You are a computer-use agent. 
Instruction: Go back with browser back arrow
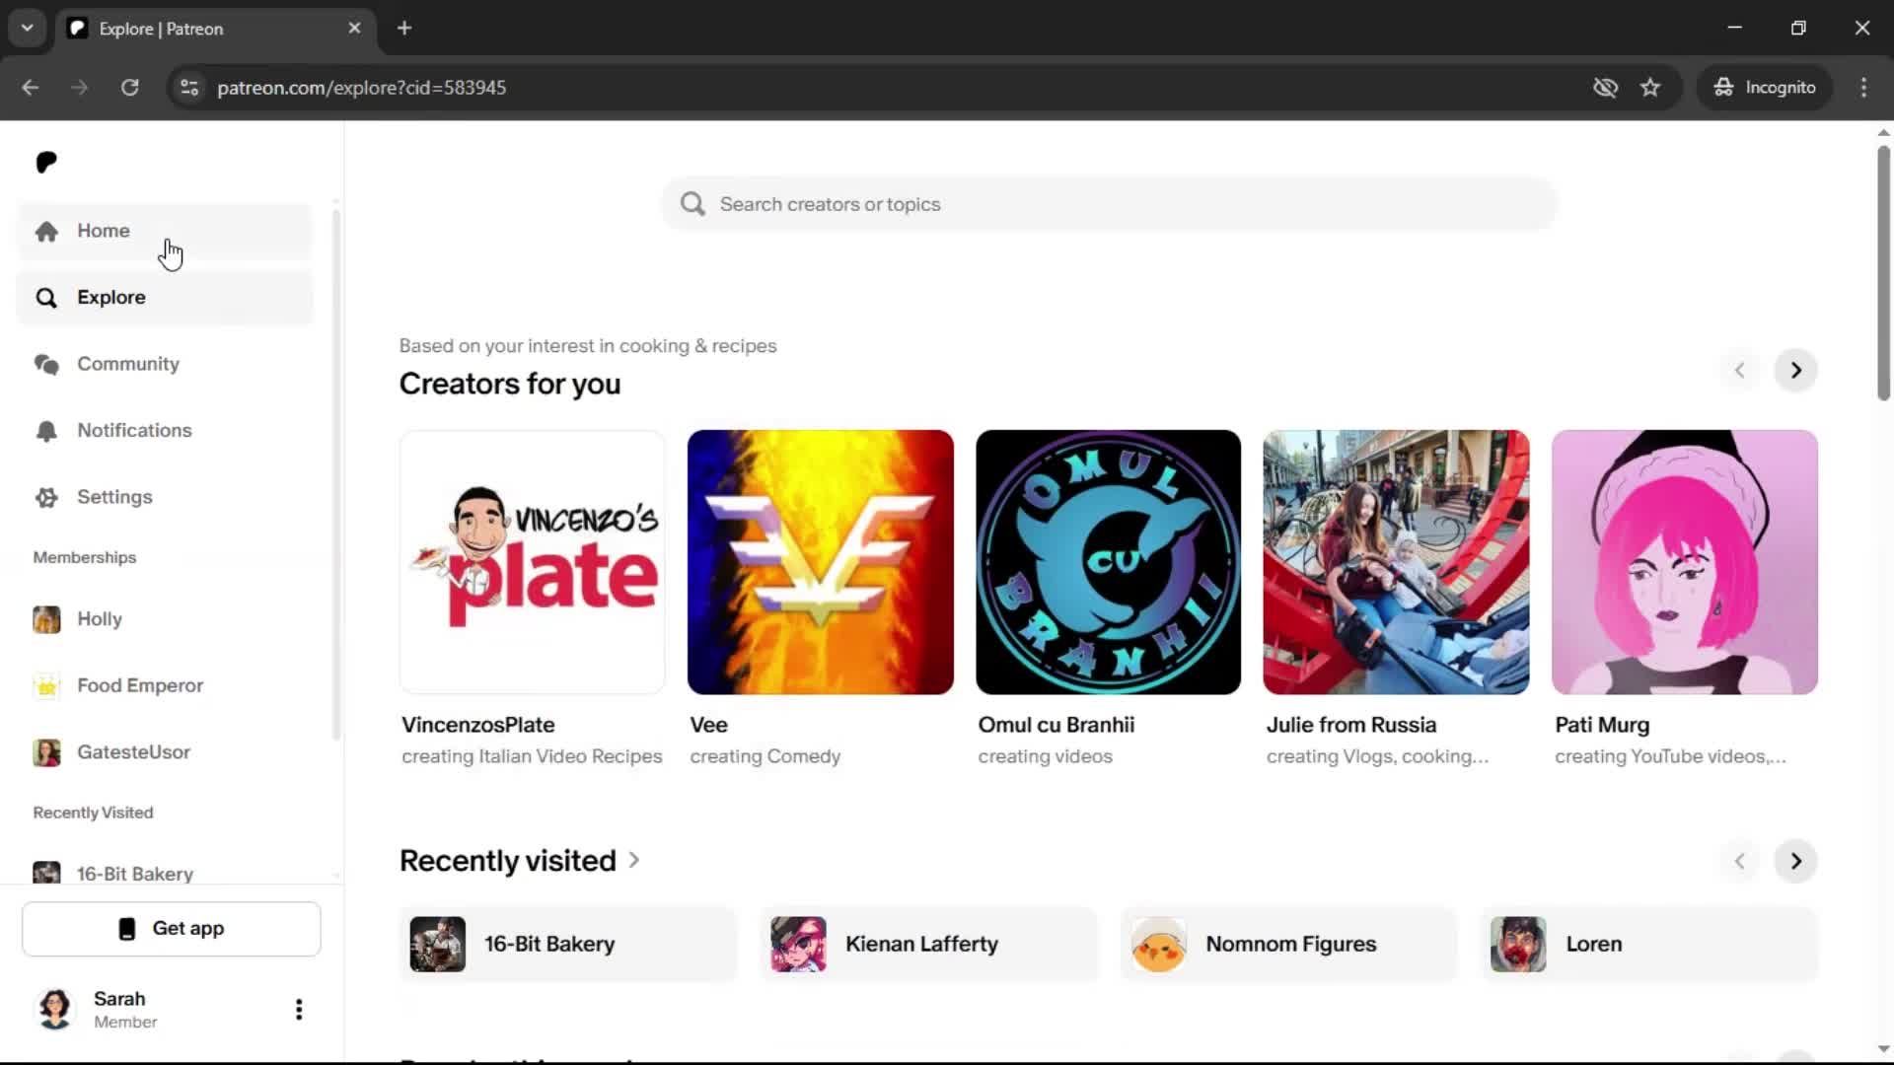[x=31, y=88]
